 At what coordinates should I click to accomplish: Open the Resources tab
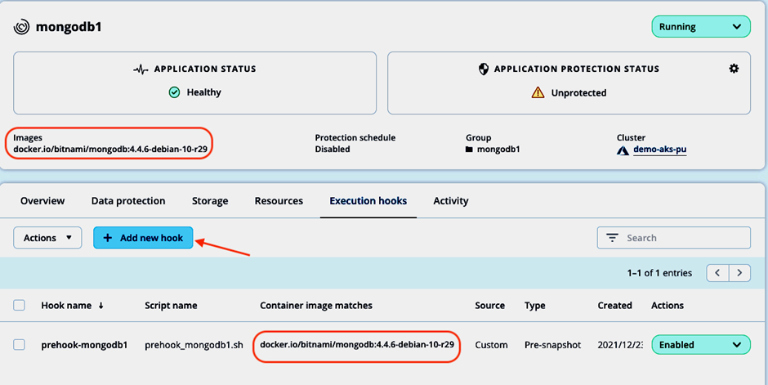point(279,201)
